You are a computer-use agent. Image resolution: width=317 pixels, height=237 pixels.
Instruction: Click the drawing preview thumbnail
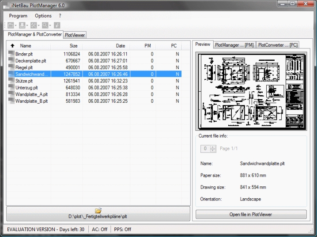coord(251,92)
